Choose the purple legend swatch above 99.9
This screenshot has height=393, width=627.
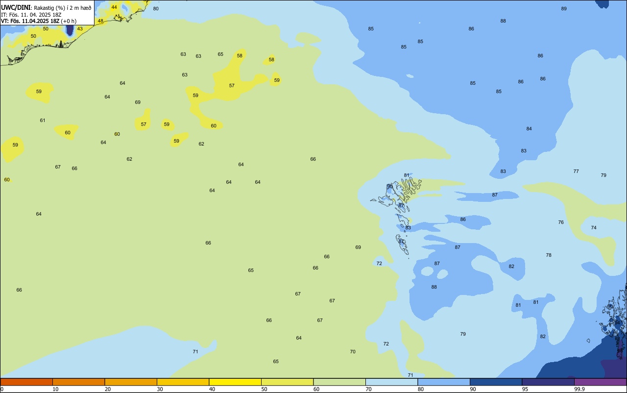coord(600,382)
